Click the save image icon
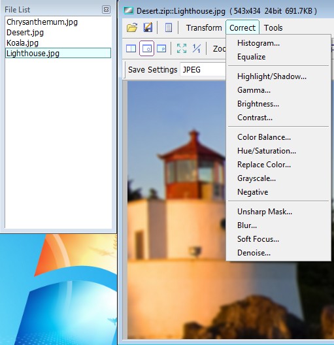This screenshot has width=334, height=345. tap(148, 27)
